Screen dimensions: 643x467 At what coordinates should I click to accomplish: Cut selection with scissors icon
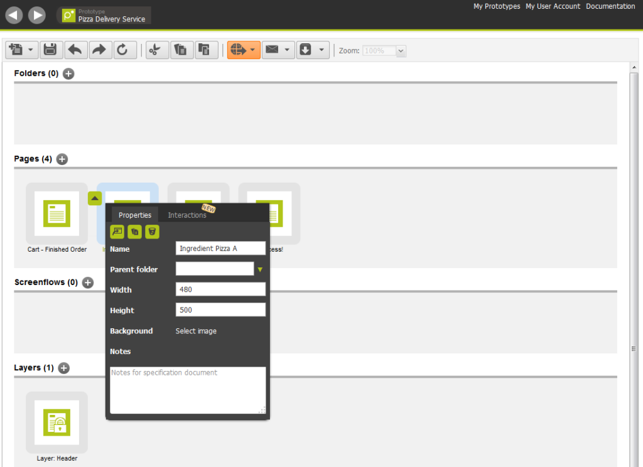point(157,50)
